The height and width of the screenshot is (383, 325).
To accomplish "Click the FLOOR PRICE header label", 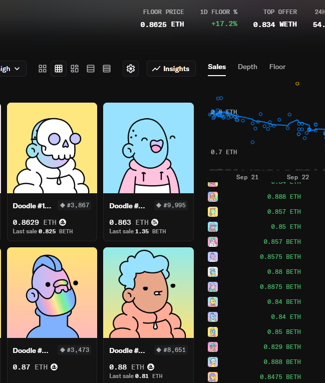I will tap(163, 12).
